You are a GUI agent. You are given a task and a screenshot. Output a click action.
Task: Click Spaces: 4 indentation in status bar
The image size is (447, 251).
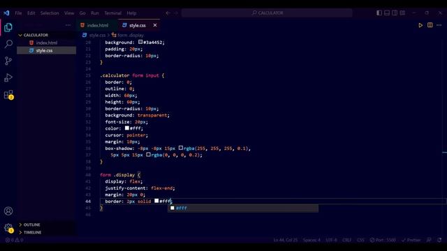click(312, 240)
